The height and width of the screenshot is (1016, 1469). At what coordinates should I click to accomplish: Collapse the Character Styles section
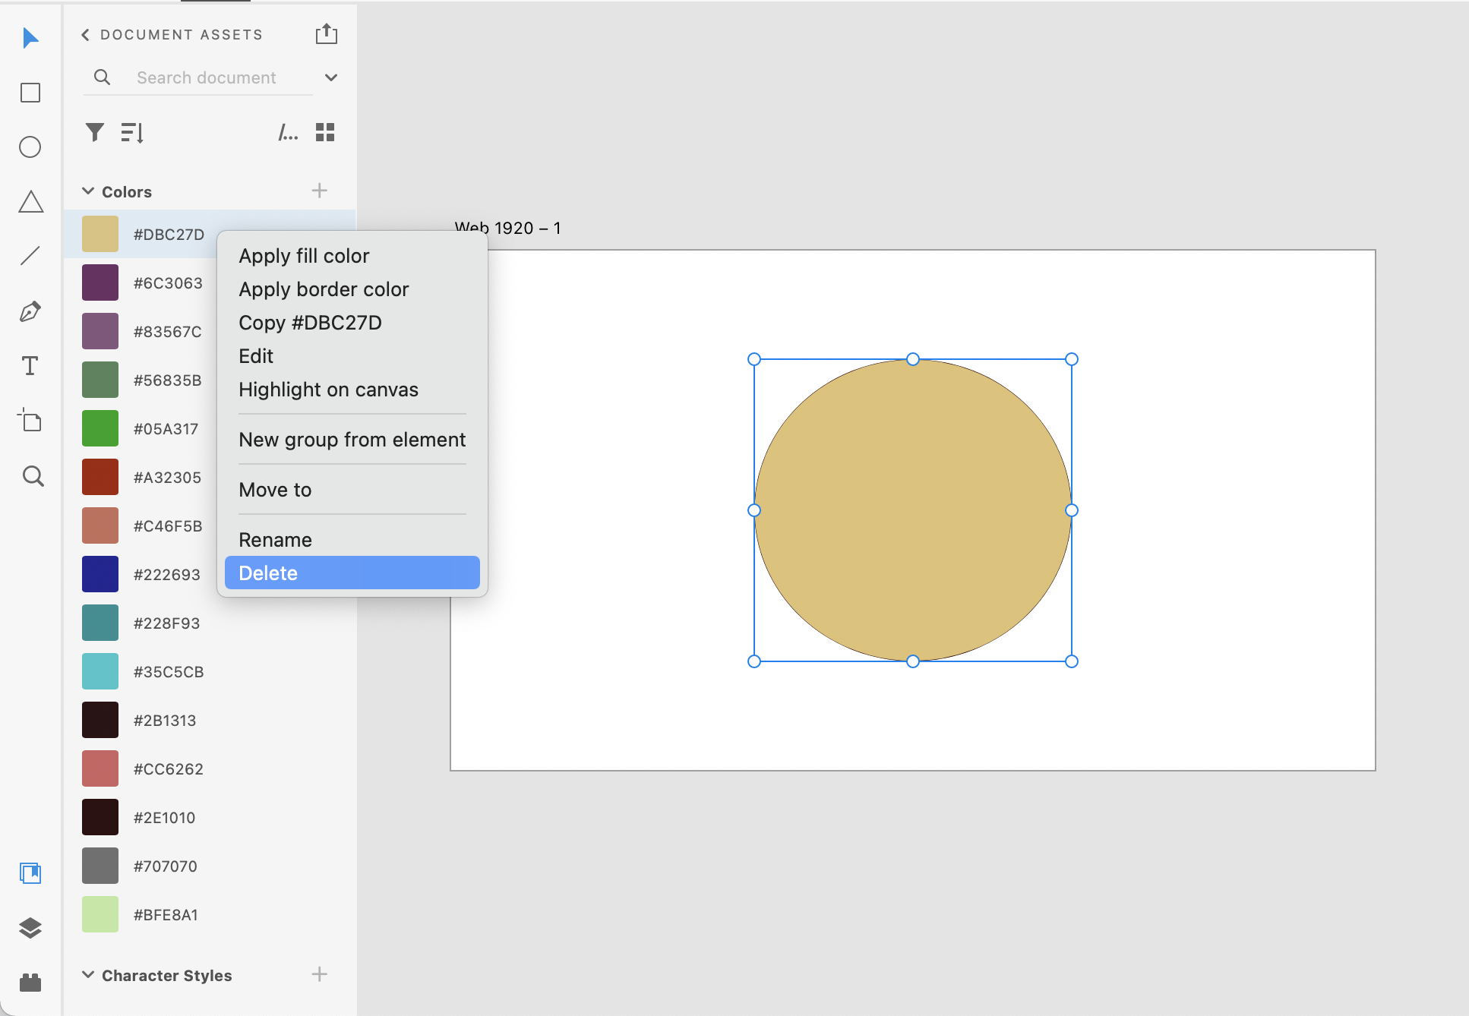[88, 975]
